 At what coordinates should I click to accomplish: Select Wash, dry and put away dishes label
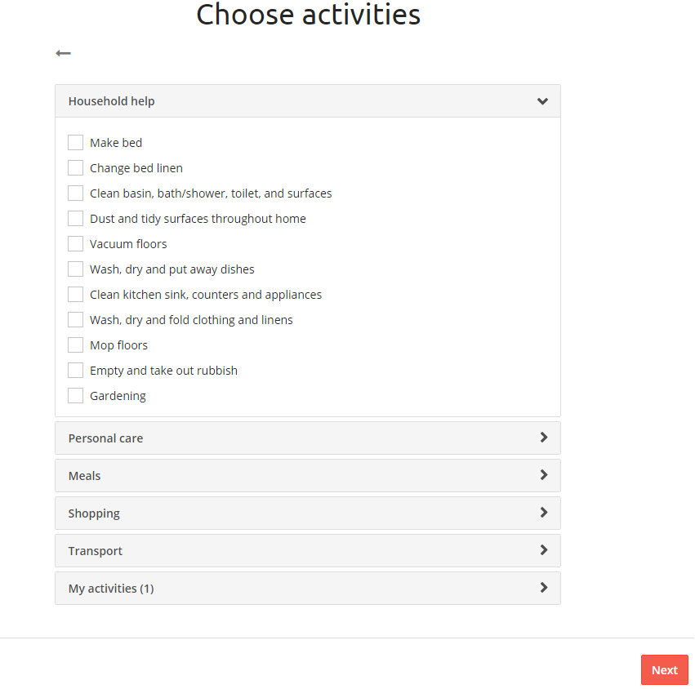(x=172, y=269)
